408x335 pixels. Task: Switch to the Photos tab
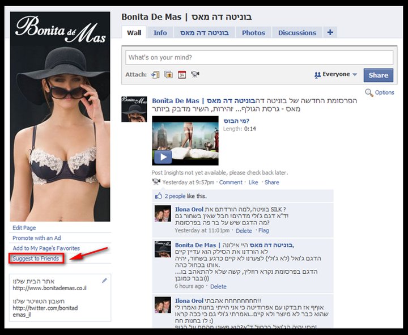[x=253, y=33]
